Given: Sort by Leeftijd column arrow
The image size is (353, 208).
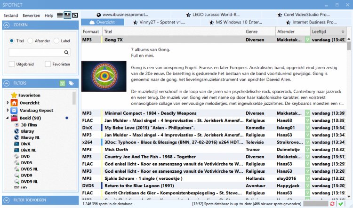Looking at the screenshot, I should coord(343,32).
